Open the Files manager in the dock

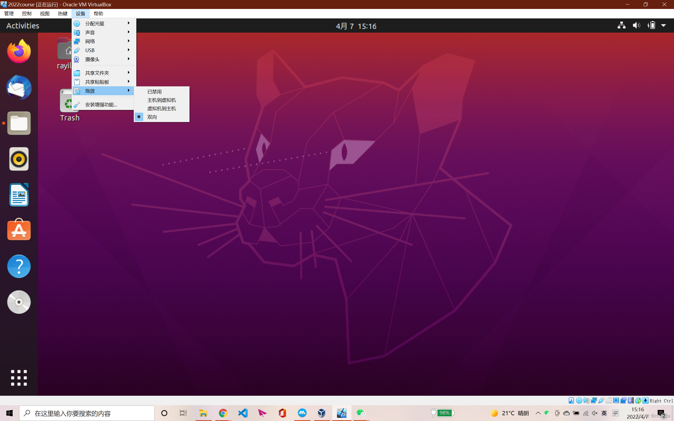(x=19, y=123)
